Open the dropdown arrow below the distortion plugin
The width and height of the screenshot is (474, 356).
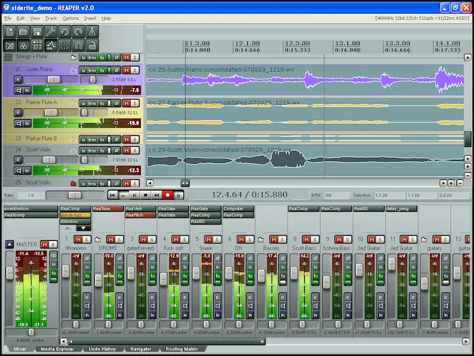click(x=84, y=229)
